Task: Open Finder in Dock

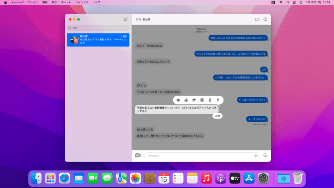Action: tap(36, 178)
